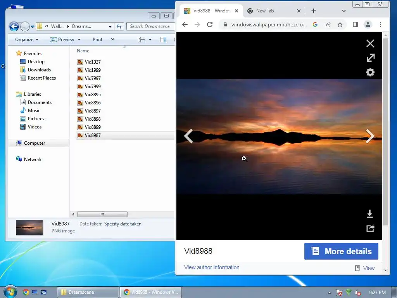Viewport: 397px width, 298px height.
Task: Expand Chrome tab search dropdown
Action: click(343, 11)
